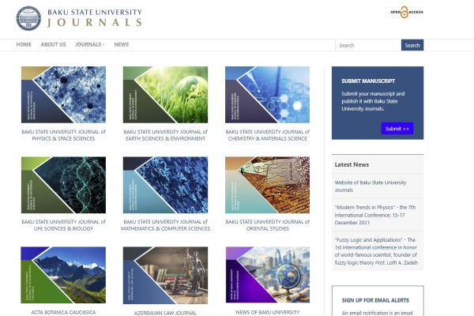The image size is (474, 316).
Task: Open the Fuzzy Logic and Applications conference news
Action: (x=376, y=251)
